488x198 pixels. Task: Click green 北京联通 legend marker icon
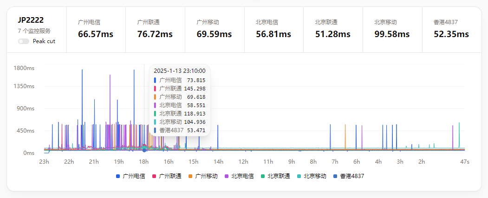263,176
